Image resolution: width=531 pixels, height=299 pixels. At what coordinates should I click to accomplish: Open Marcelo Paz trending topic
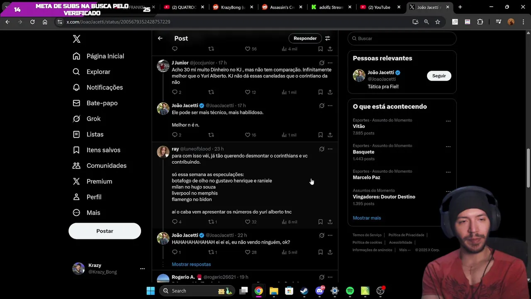coord(366,177)
